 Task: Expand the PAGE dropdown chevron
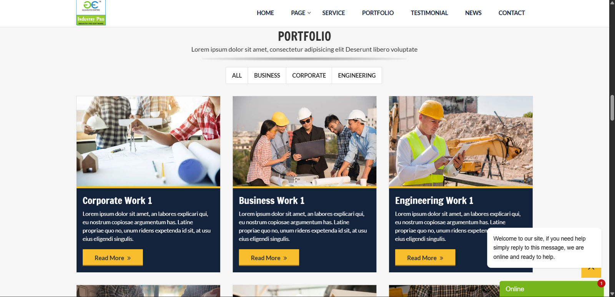309,13
